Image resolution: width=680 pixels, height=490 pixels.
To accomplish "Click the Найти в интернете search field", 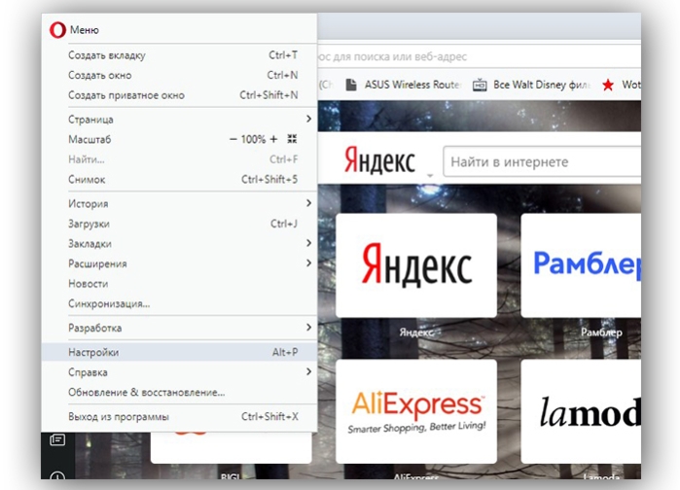I will click(x=542, y=161).
